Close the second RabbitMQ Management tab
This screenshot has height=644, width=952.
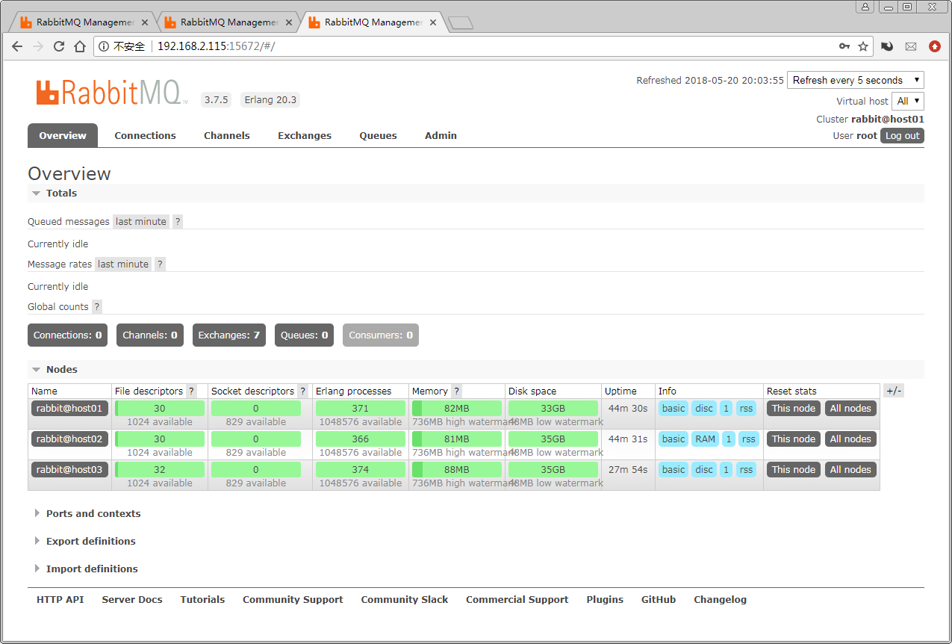point(289,22)
